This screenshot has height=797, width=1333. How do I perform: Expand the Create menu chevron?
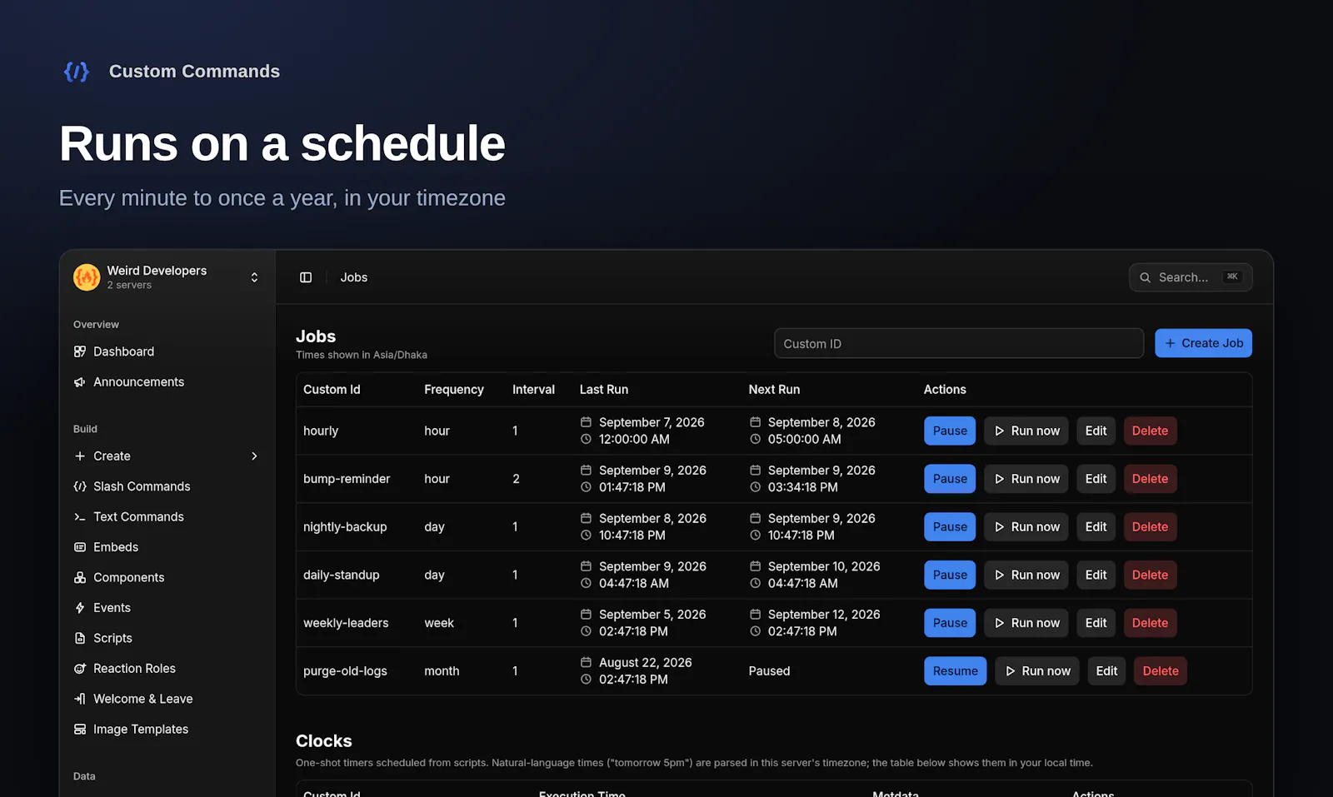coord(254,456)
